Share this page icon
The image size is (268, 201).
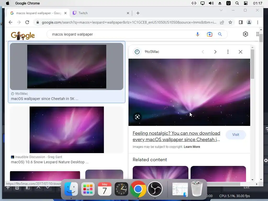222,23
